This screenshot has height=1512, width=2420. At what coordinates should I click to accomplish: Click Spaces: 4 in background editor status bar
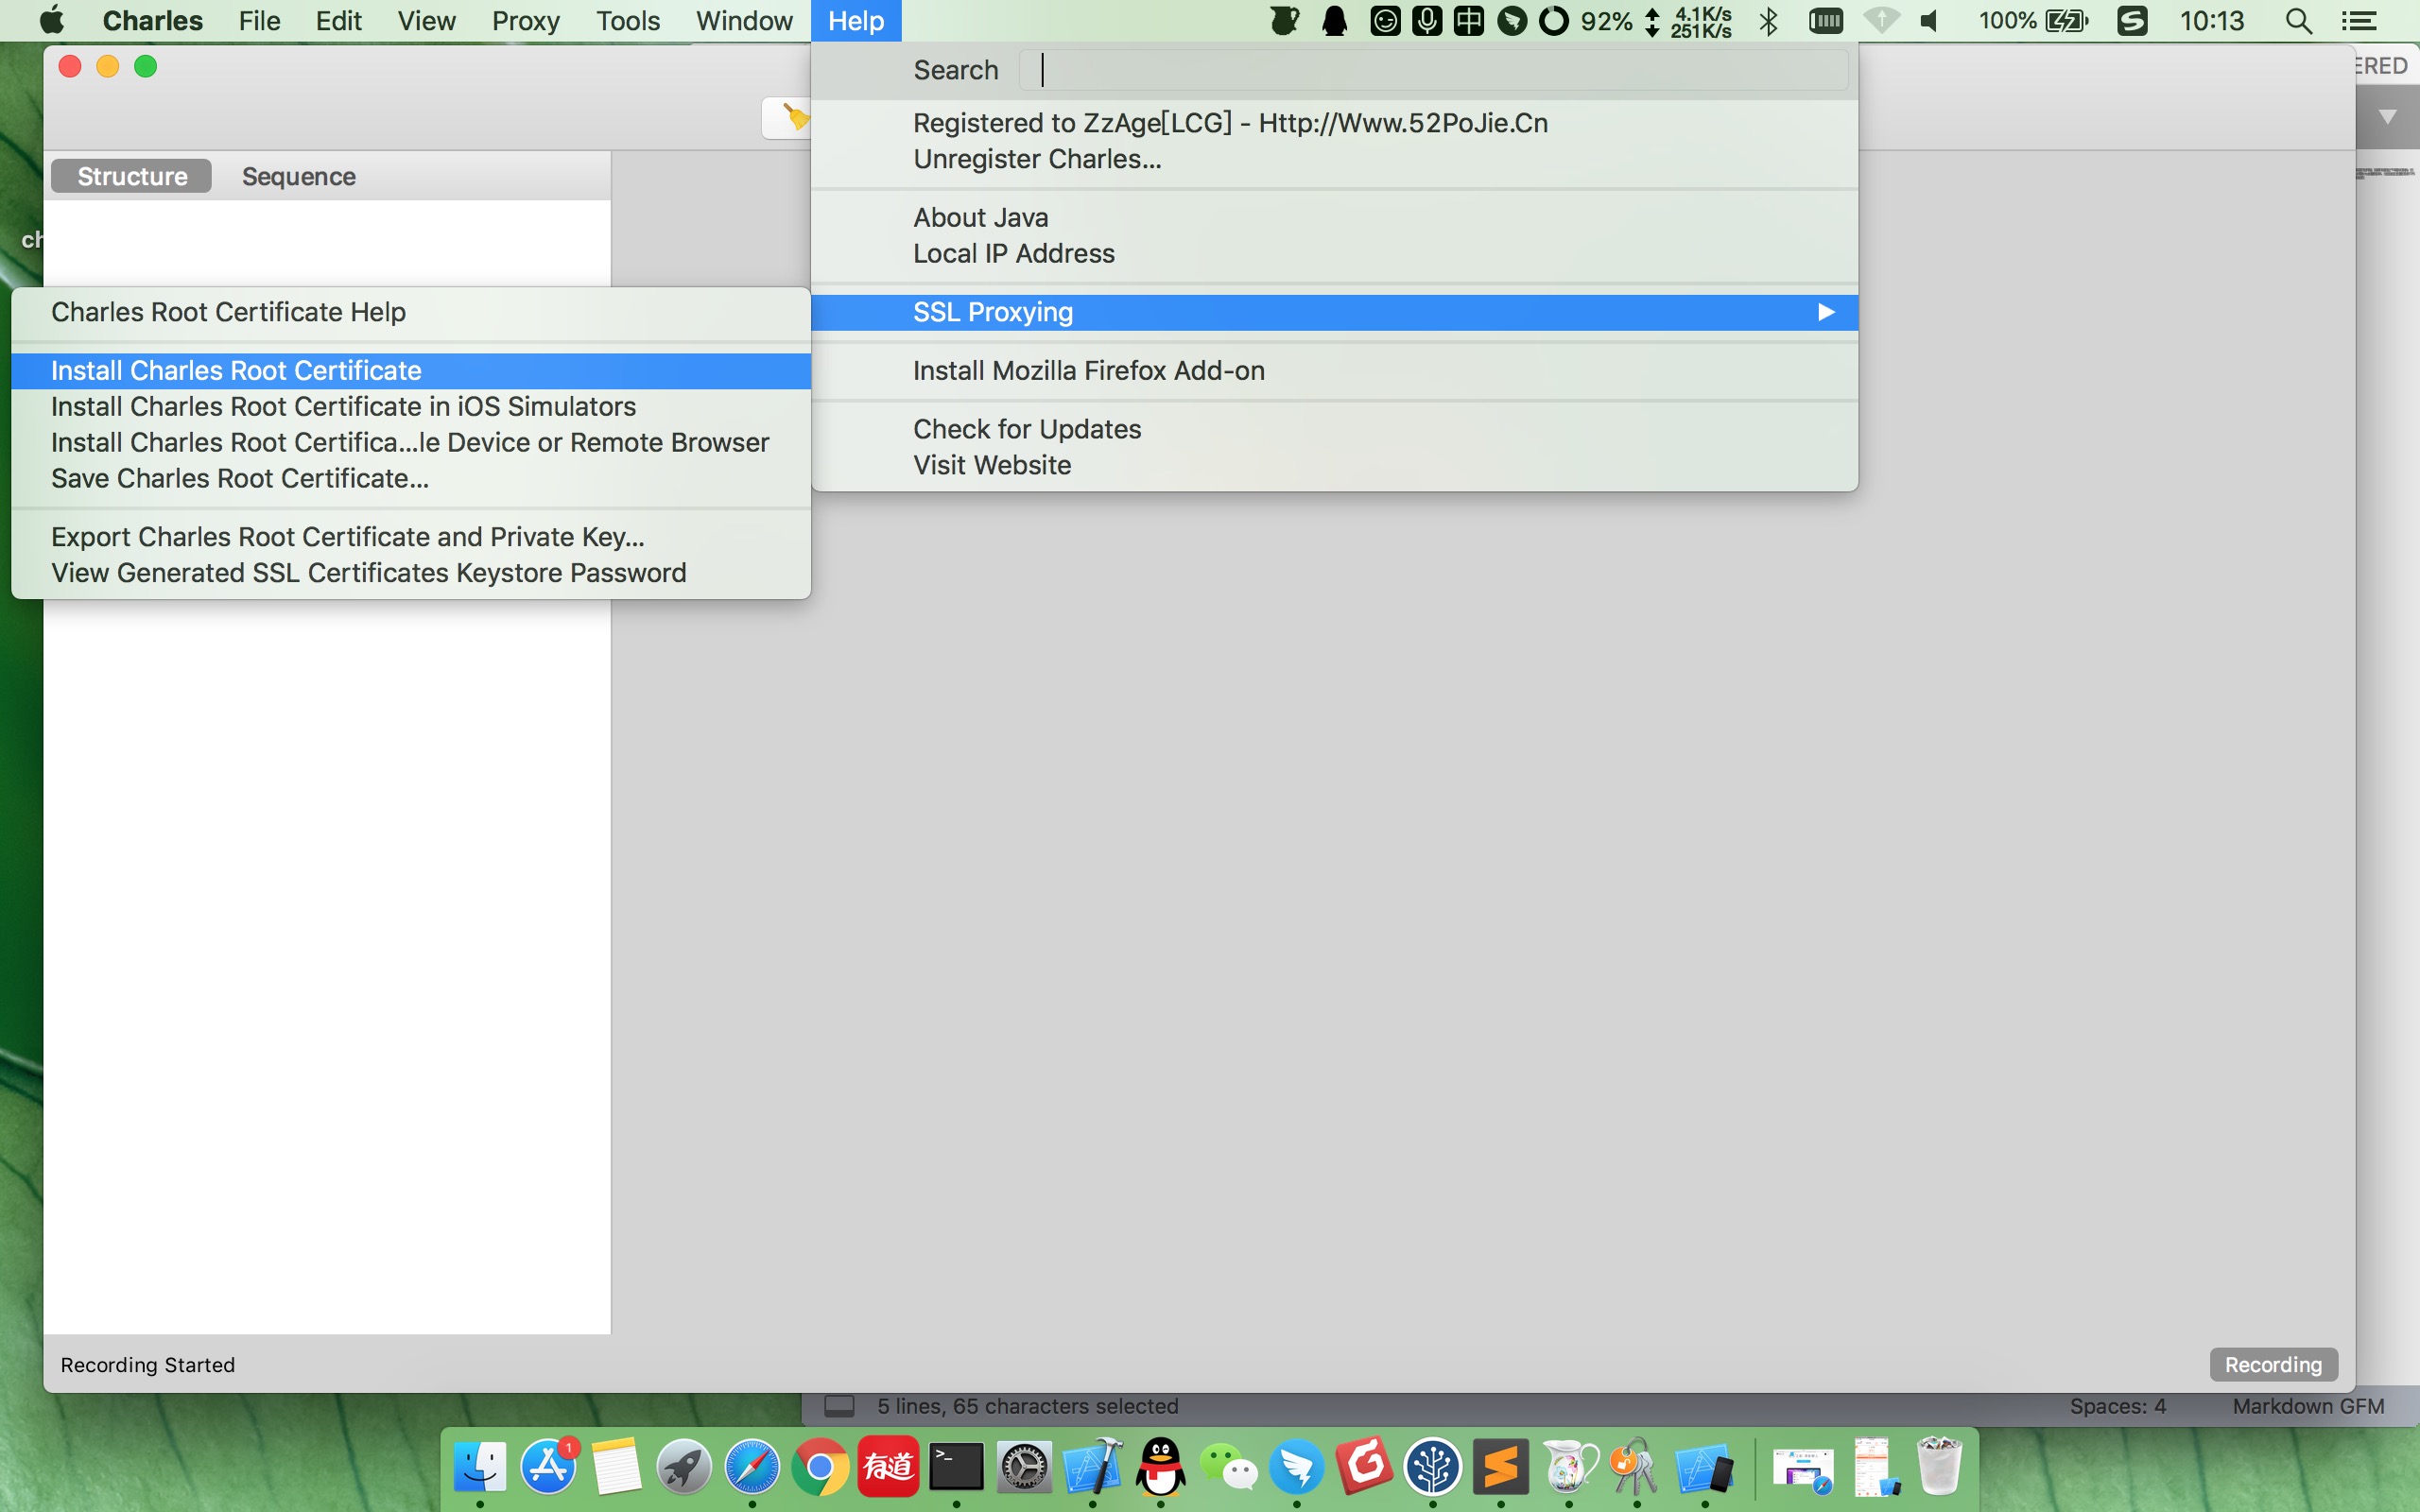2117,1406
